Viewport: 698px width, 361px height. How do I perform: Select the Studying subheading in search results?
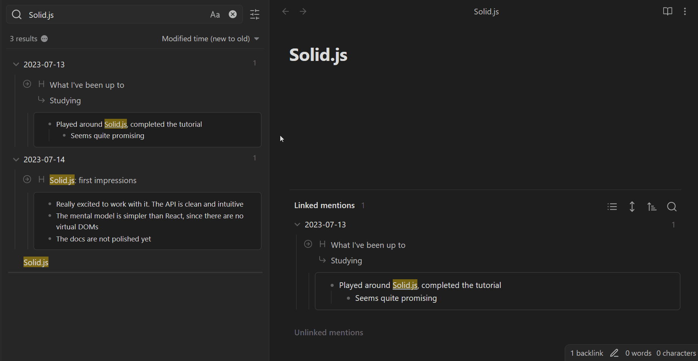[x=65, y=101]
